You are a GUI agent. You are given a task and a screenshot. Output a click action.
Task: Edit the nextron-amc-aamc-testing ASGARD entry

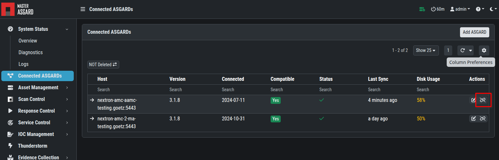coord(474,100)
